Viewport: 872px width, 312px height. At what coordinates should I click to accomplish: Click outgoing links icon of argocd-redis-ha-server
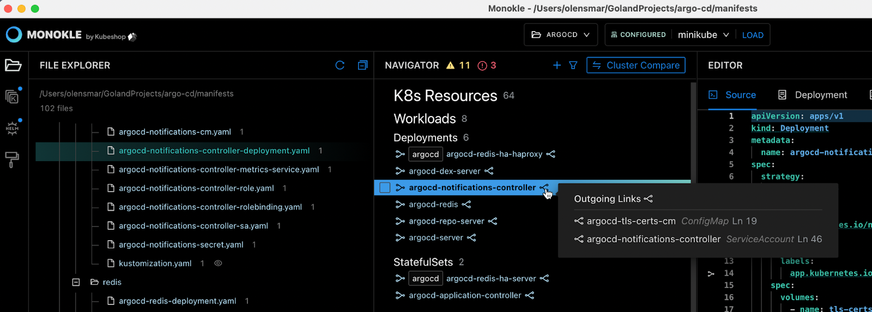[544, 278]
